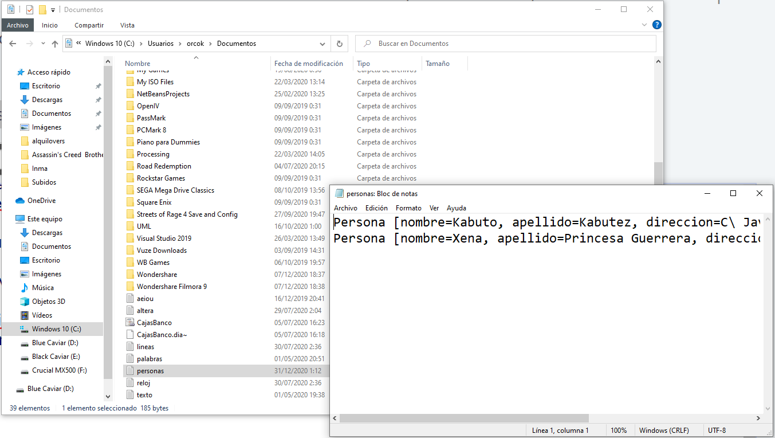Select Subidos folder in sidebar
The width and height of the screenshot is (775, 438).
44,182
